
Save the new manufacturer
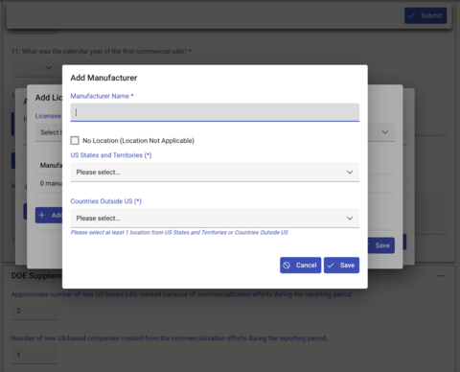341,266
